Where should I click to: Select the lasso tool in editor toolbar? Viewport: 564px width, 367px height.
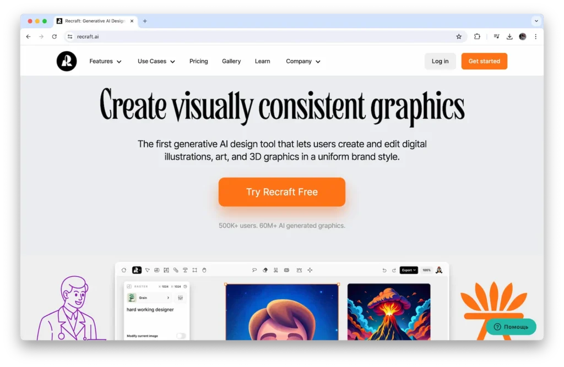[x=254, y=270]
